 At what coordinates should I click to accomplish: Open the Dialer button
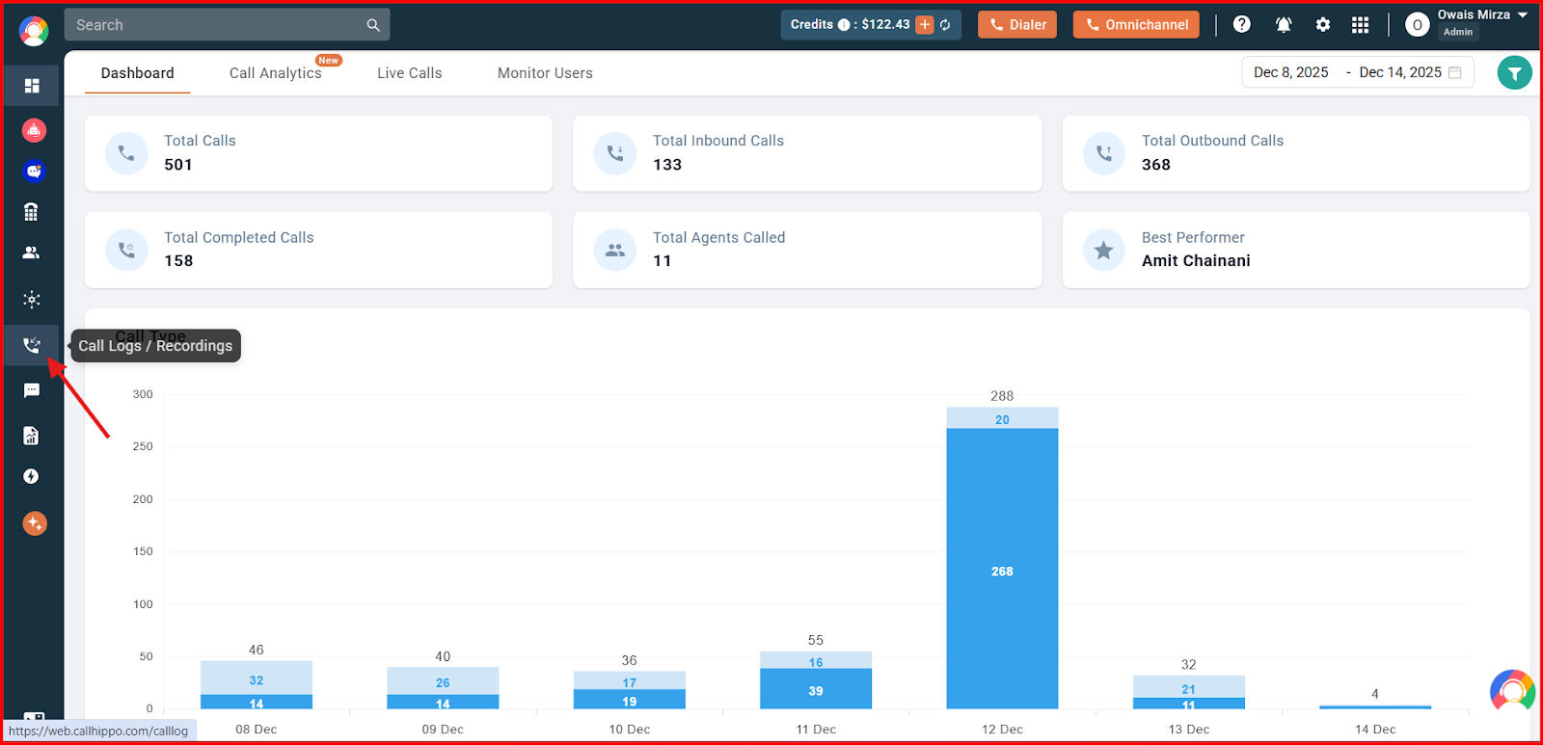tap(1017, 25)
